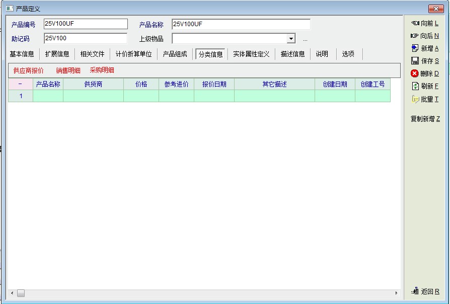
Task: Click the 批量 batch icon
Action: pyautogui.click(x=415, y=99)
